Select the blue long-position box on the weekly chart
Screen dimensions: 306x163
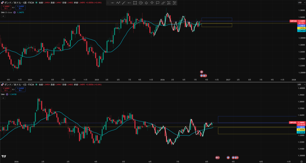point(217,19)
